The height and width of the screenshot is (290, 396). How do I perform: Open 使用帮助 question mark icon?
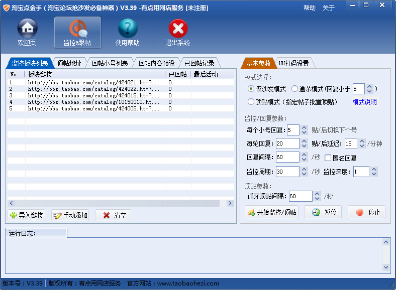click(128, 33)
